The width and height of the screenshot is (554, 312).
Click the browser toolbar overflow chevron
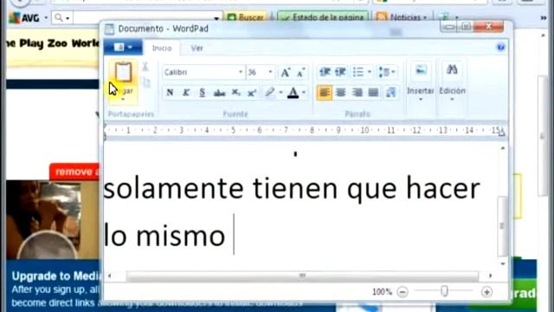tap(544, 17)
